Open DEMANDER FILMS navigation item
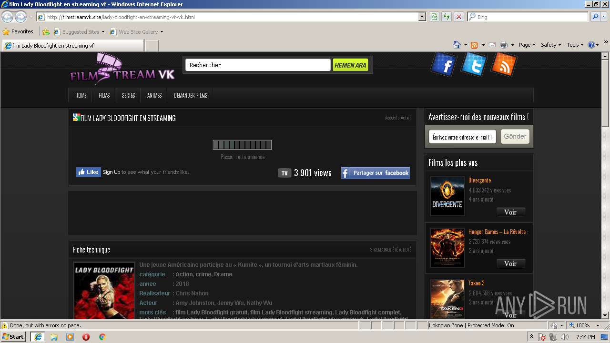610x343 pixels. 191,95
